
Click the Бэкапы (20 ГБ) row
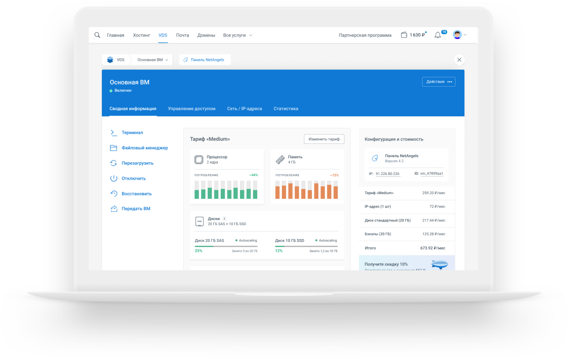point(407,234)
